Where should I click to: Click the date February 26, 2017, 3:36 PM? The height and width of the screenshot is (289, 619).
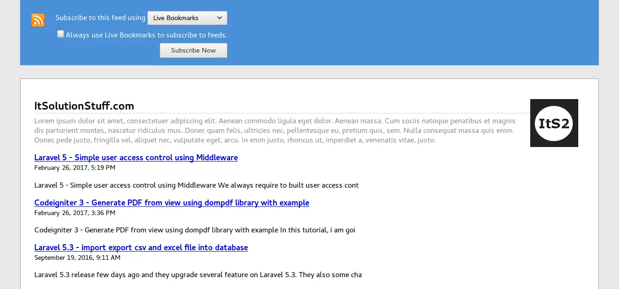pyautogui.click(x=75, y=213)
